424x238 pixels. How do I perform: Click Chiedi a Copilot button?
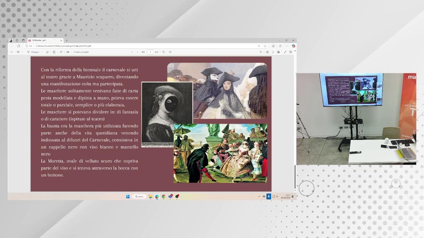pyautogui.click(x=81, y=52)
